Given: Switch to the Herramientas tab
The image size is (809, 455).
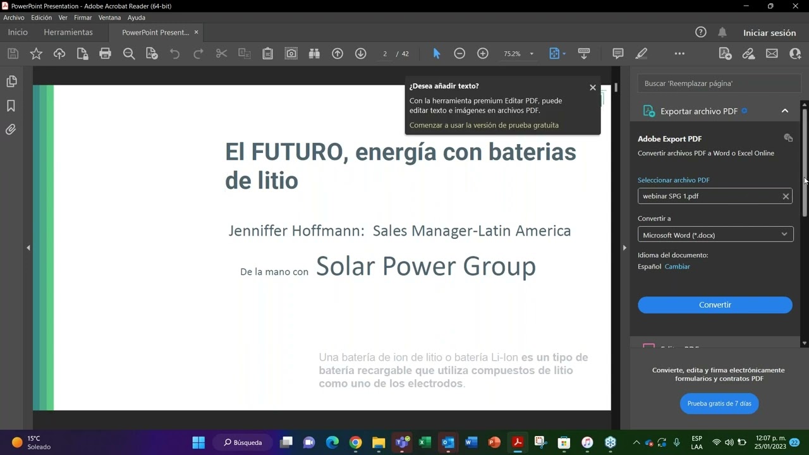Looking at the screenshot, I should 68,32.
